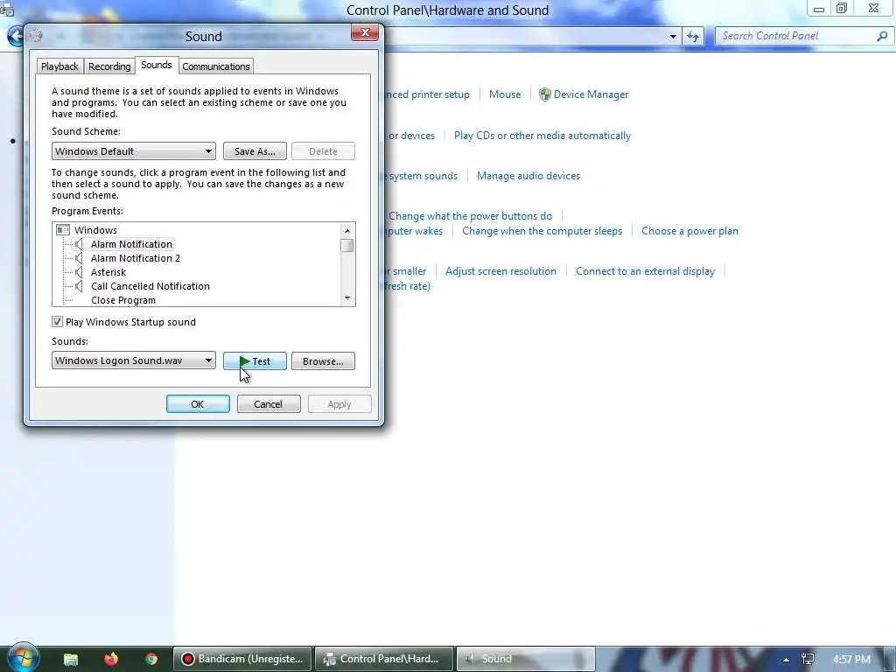Click the Program Events scroll up arrow

[346, 230]
